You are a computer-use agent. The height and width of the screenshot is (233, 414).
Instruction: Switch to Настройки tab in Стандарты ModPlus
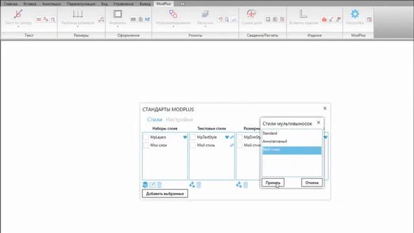click(x=179, y=120)
